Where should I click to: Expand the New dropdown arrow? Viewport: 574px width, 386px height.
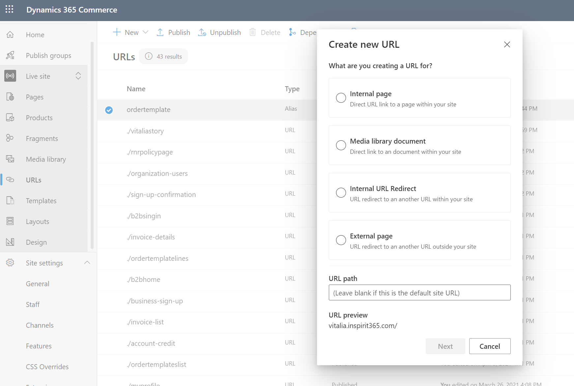click(x=146, y=32)
